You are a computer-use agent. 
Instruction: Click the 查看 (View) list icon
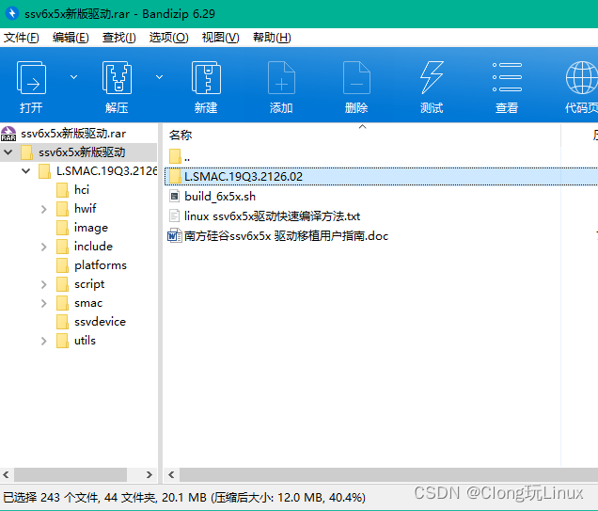(507, 77)
